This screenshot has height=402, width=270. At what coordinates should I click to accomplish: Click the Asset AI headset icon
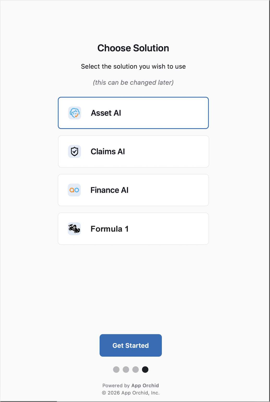click(75, 113)
